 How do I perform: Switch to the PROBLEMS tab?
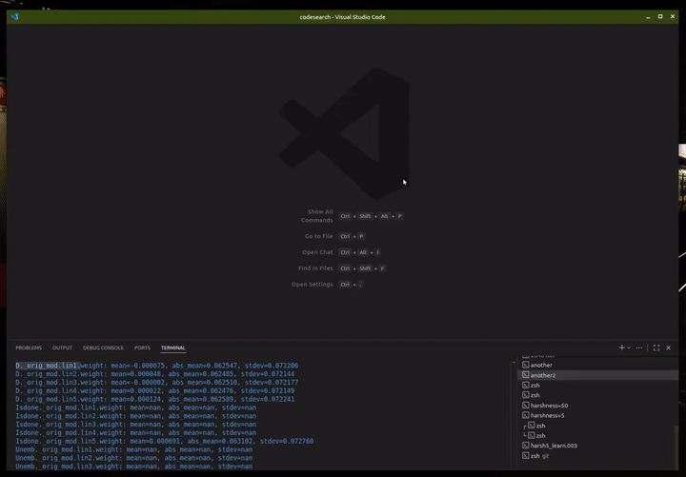(29, 348)
